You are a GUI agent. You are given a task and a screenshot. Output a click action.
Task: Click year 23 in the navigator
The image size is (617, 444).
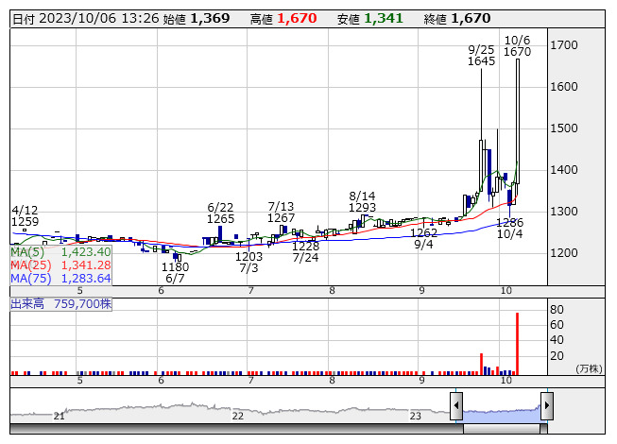tap(415, 416)
